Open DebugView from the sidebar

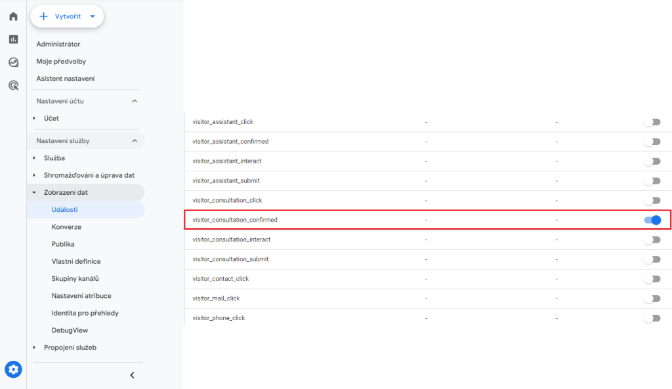(70, 331)
